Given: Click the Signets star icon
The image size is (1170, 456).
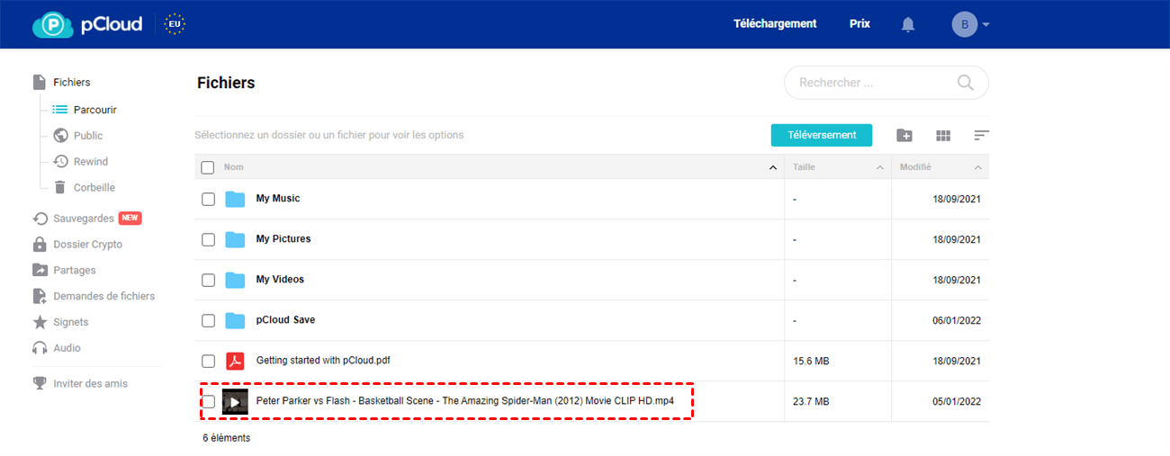Looking at the screenshot, I should (40, 322).
